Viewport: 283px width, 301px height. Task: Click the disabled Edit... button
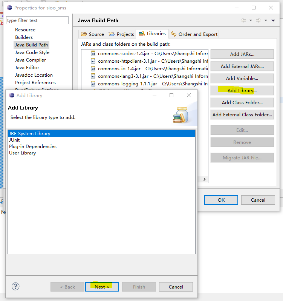click(242, 130)
